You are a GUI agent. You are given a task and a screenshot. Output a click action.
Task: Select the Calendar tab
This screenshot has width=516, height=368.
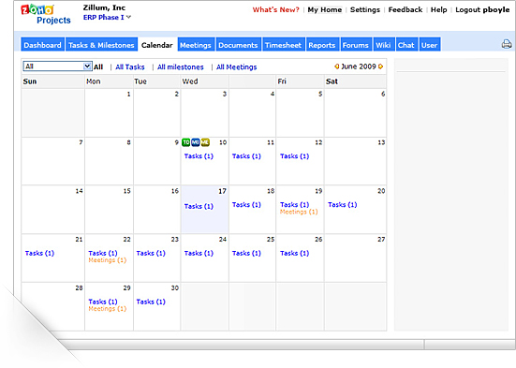[157, 45]
